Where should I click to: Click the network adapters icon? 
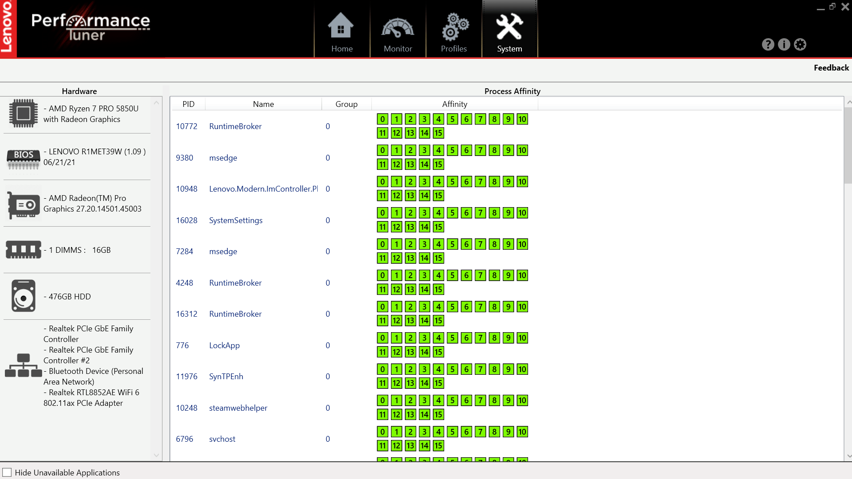[24, 365]
